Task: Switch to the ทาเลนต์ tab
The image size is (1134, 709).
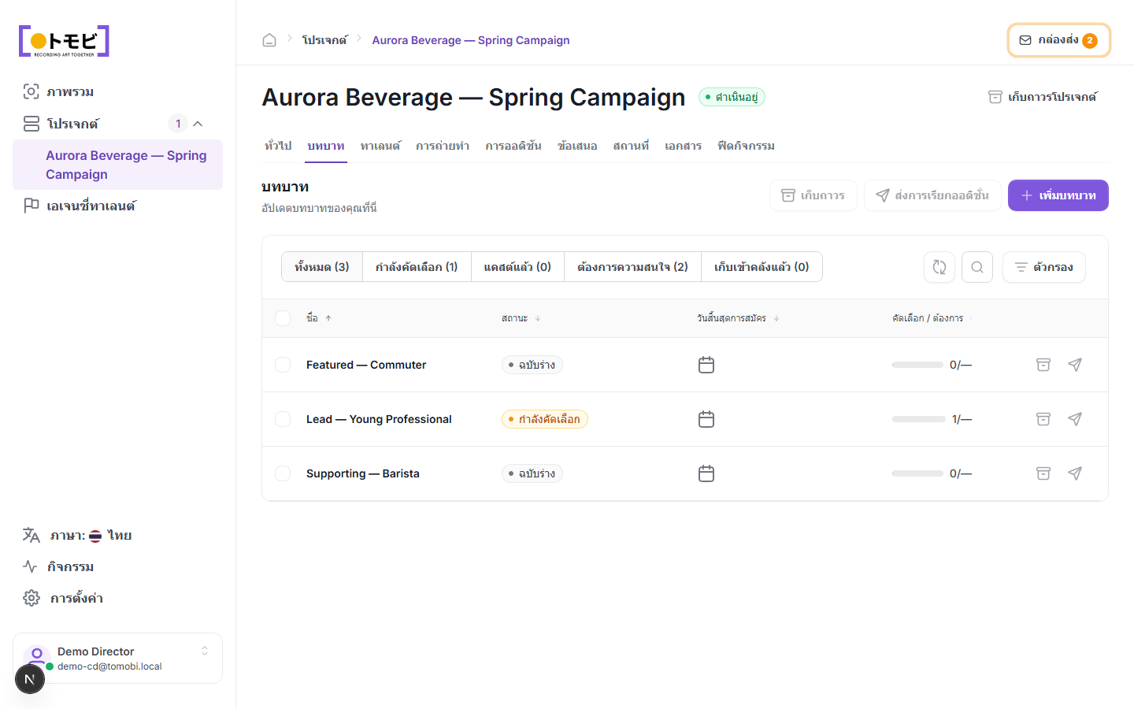Action: coord(380,146)
